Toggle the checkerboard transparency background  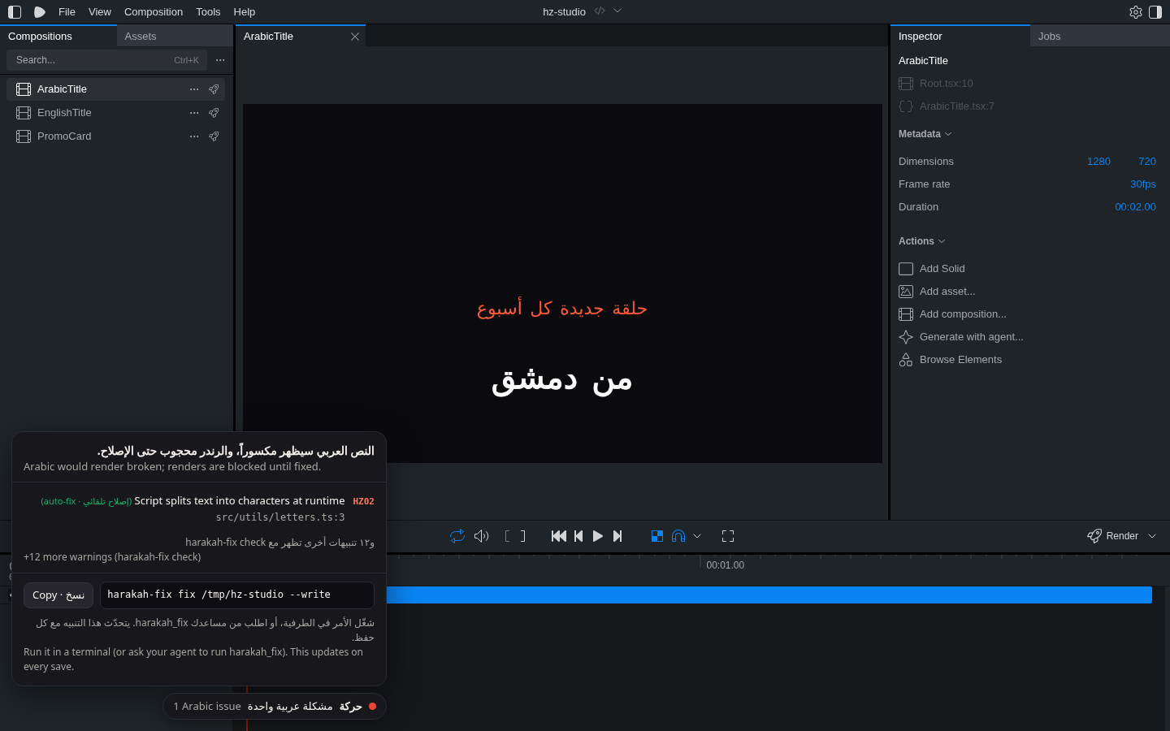tap(657, 536)
